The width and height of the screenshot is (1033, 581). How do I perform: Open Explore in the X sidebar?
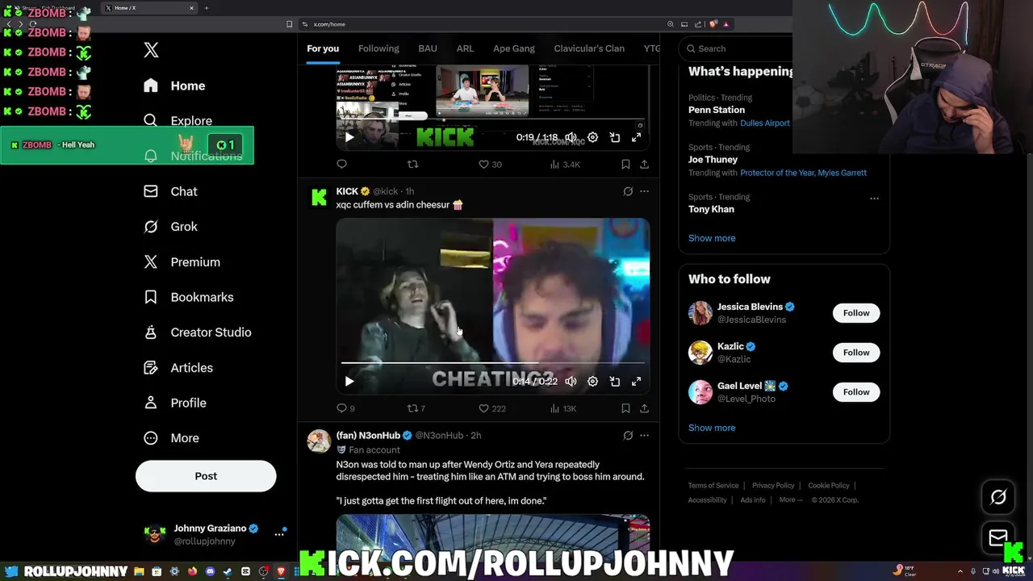(x=178, y=121)
